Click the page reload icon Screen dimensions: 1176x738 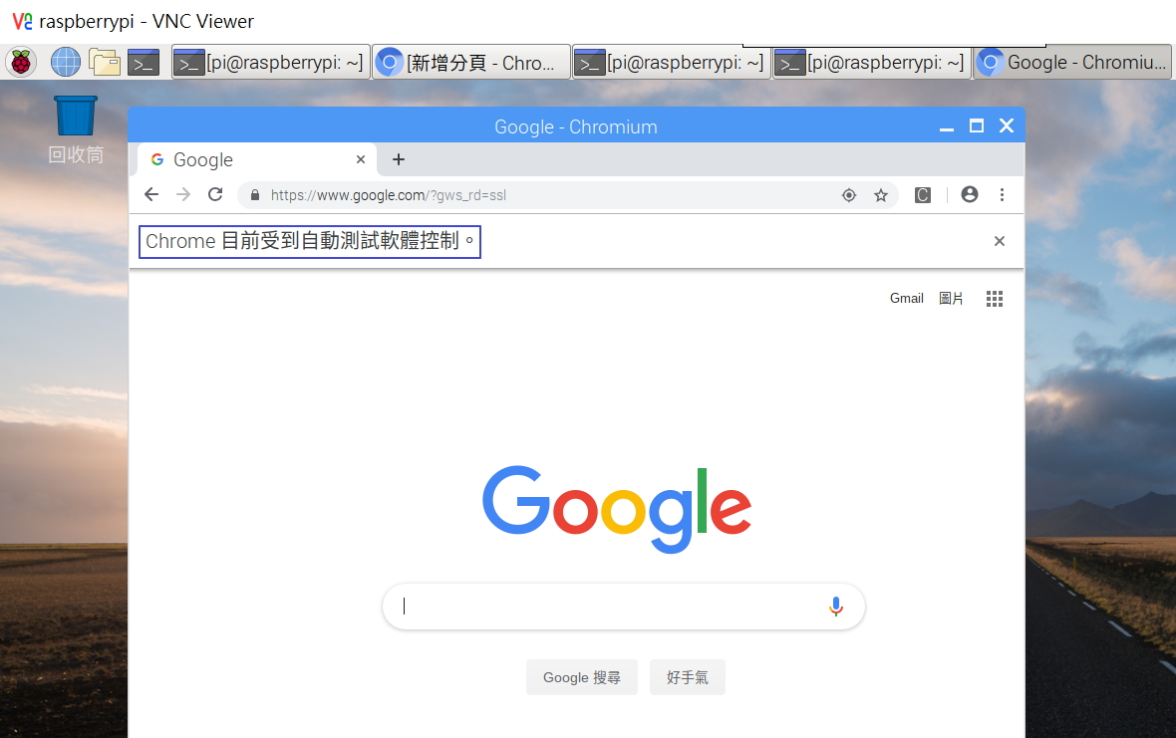coord(215,194)
